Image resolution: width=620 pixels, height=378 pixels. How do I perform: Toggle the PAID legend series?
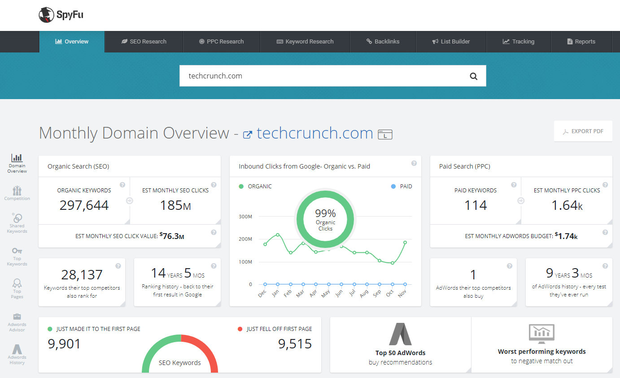click(402, 186)
